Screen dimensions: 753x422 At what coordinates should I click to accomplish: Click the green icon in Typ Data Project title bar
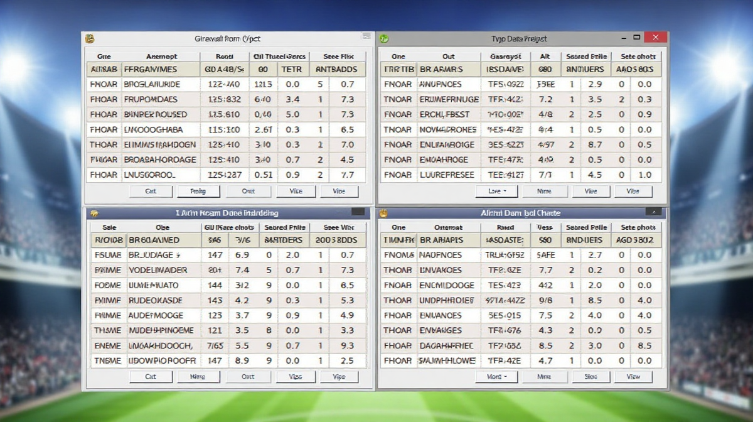click(385, 39)
